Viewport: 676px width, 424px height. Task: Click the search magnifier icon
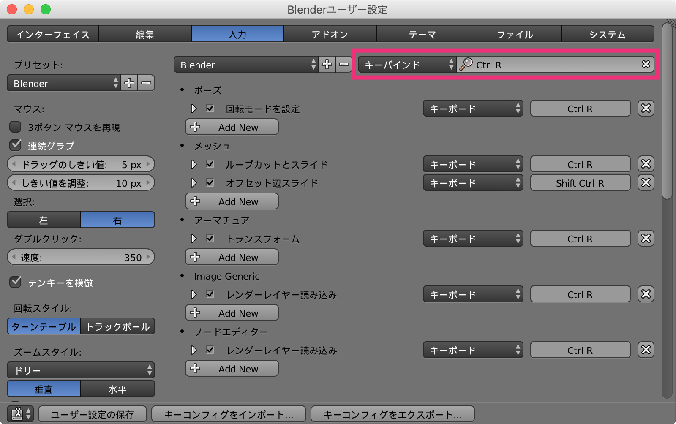[466, 65]
